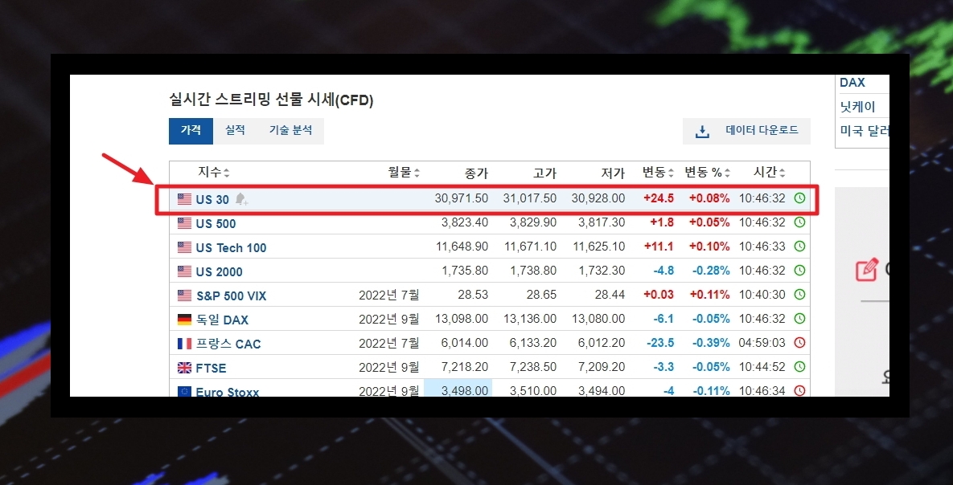This screenshot has width=953, height=485.
Task: Click the green clock icon in US 500 row
Action: [x=800, y=222]
